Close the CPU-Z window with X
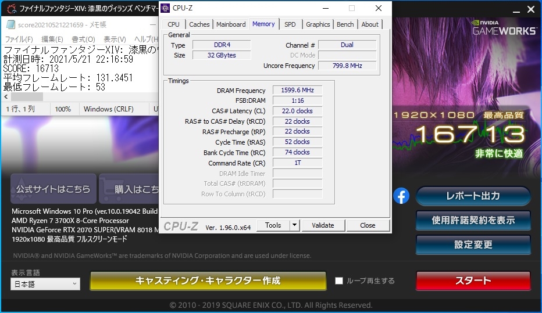This screenshot has height=313, width=542. (x=379, y=8)
